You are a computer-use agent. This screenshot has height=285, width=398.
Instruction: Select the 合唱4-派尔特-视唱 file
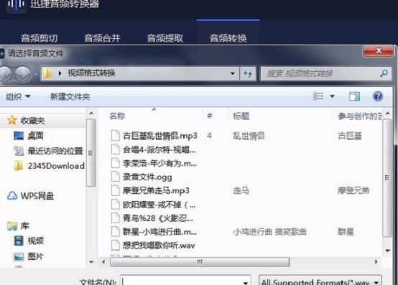point(159,149)
